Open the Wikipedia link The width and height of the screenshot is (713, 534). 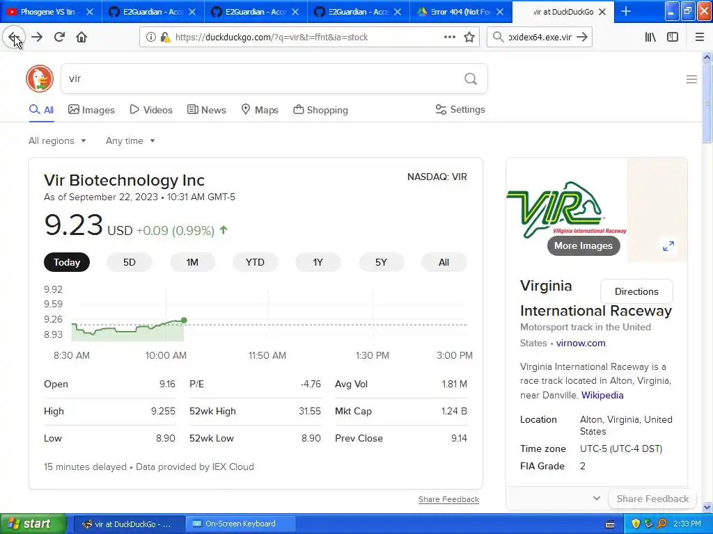click(x=602, y=395)
